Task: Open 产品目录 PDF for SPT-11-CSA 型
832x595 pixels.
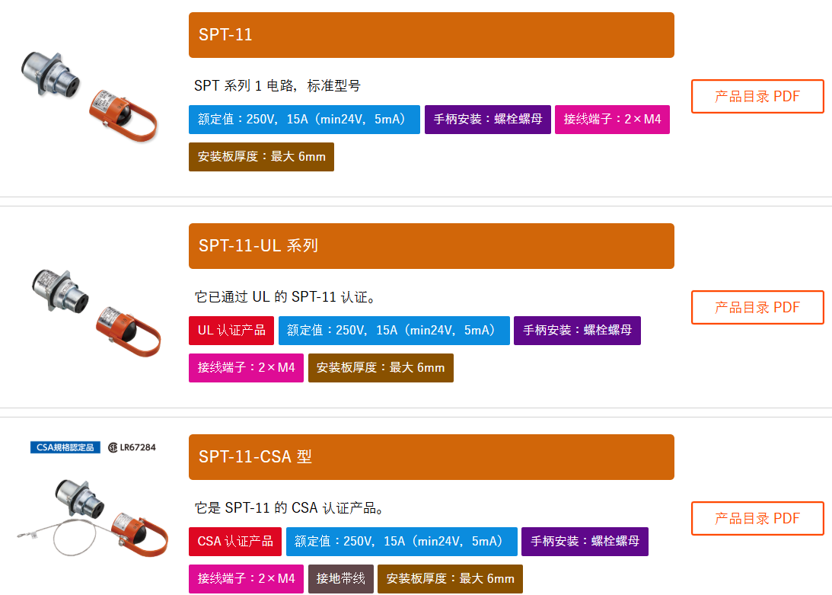Action: point(757,518)
